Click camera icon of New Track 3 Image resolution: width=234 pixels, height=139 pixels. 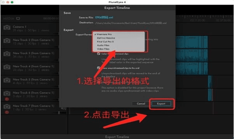[7, 54]
